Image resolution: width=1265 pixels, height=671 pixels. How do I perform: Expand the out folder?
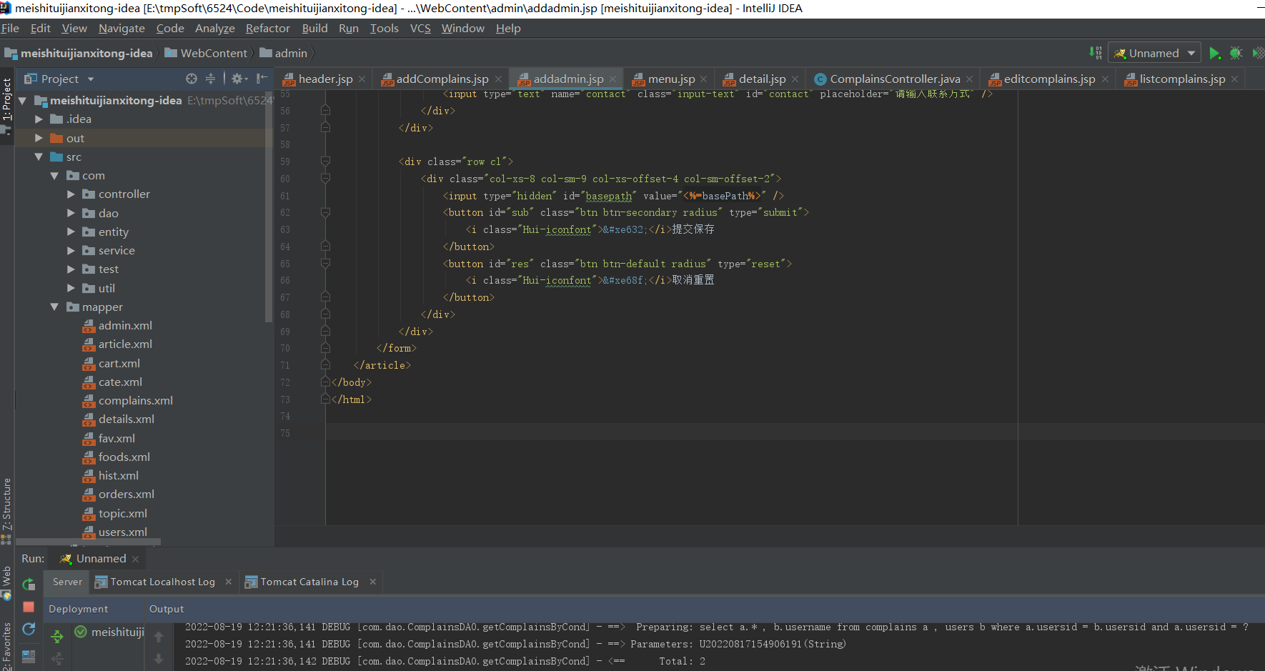coord(39,138)
